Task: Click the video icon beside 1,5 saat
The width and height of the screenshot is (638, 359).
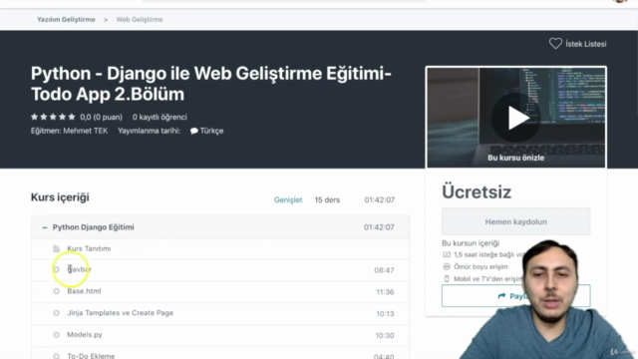Action: [x=447, y=254]
